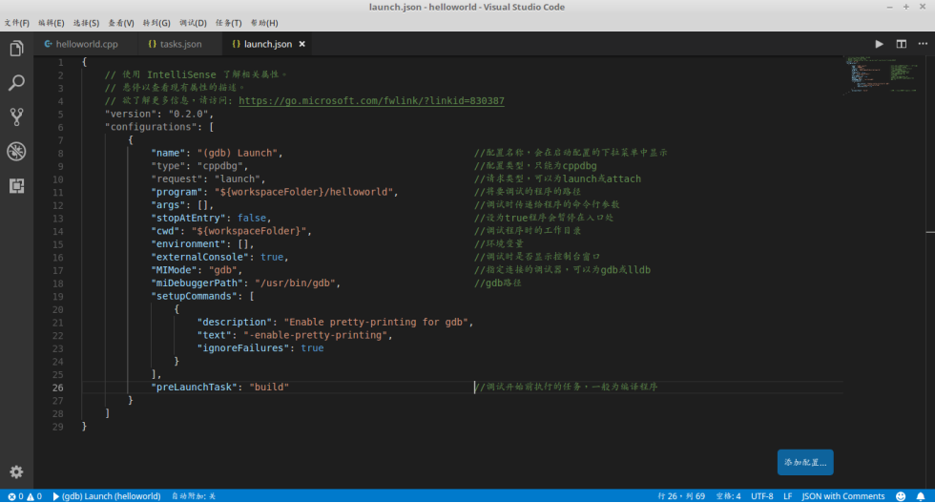Click the code minimap preview
Viewport: 935px width, 503px height.
coord(882,75)
